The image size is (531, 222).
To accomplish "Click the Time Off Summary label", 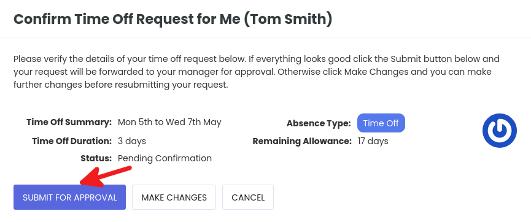I will coord(69,122).
